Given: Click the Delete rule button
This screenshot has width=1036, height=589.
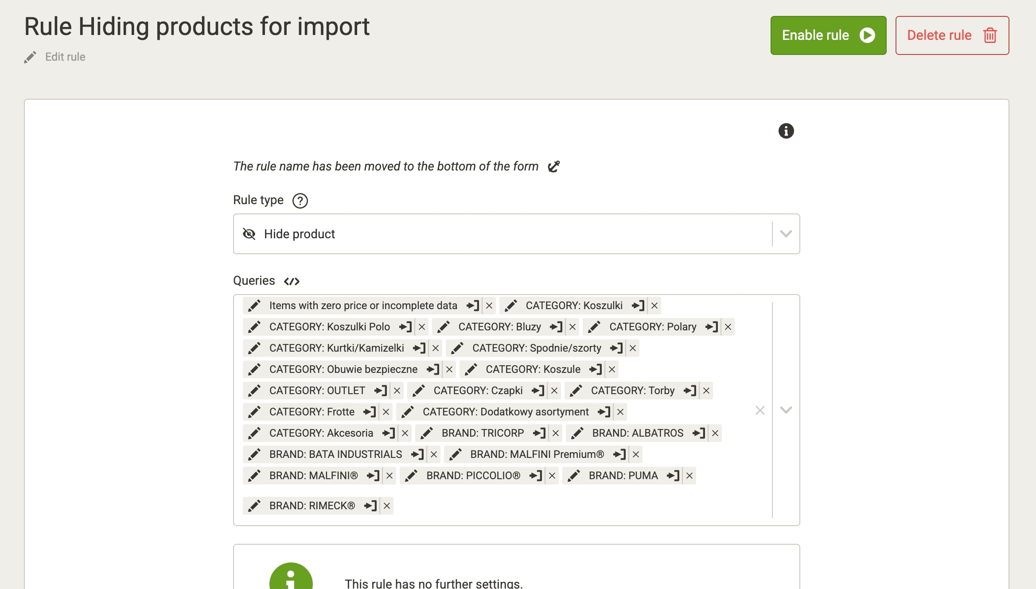Looking at the screenshot, I should tap(952, 35).
